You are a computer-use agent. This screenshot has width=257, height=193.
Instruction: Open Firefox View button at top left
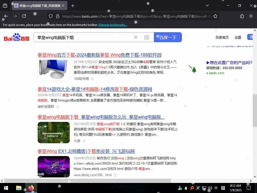coord(5,6)
